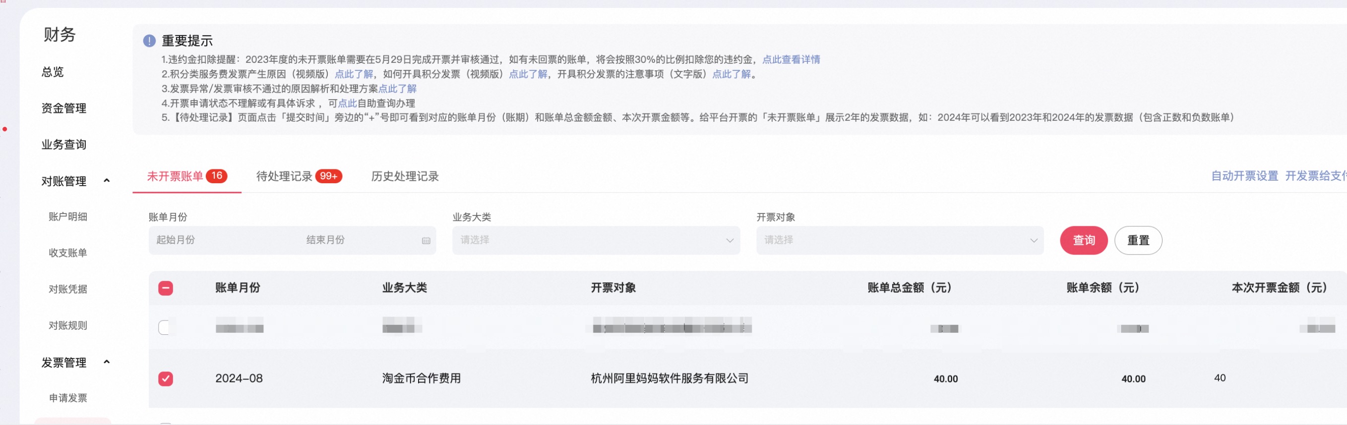Go to 总览 in sidebar
This screenshot has width=1347, height=425.
pyautogui.click(x=53, y=72)
